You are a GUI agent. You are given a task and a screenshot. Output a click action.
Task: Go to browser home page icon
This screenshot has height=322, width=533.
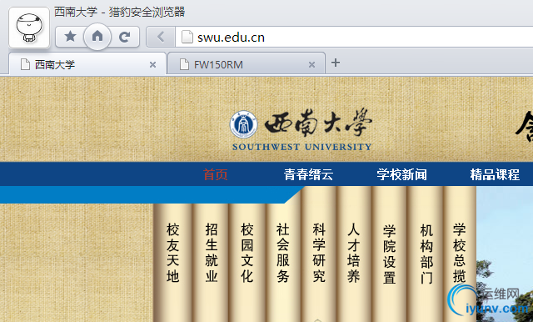(x=97, y=36)
